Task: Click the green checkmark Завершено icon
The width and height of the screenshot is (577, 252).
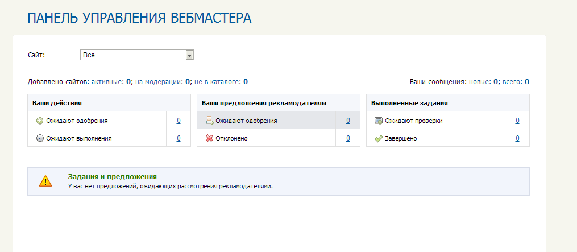Action: [x=379, y=139]
